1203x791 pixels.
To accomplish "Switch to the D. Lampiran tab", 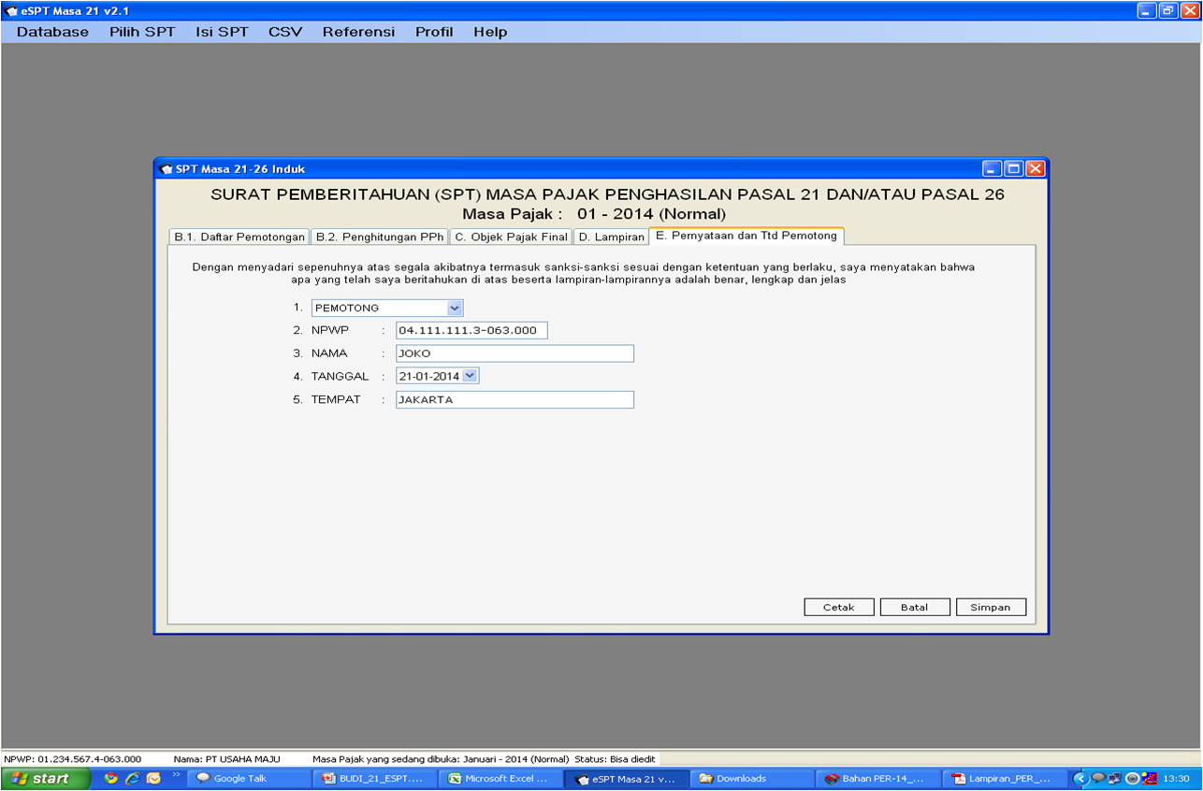I will 613,237.
